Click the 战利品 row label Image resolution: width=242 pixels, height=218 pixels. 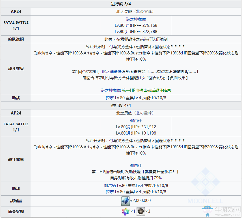[16, 201]
